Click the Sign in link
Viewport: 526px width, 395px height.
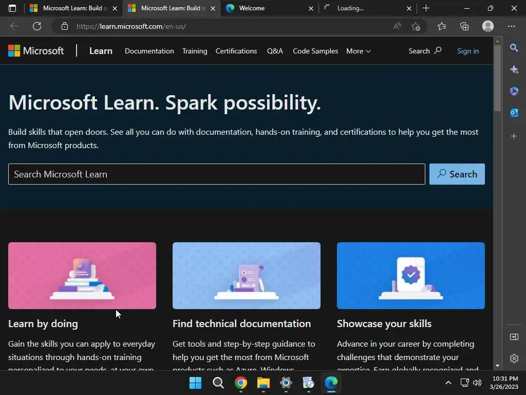click(x=467, y=51)
